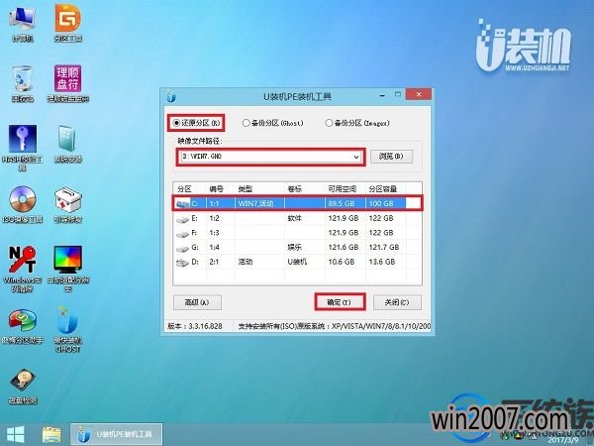The height and width of the screenshot is (446, 594).
Task: Click the U装机 volume label cell
Action: click(297, 262)
